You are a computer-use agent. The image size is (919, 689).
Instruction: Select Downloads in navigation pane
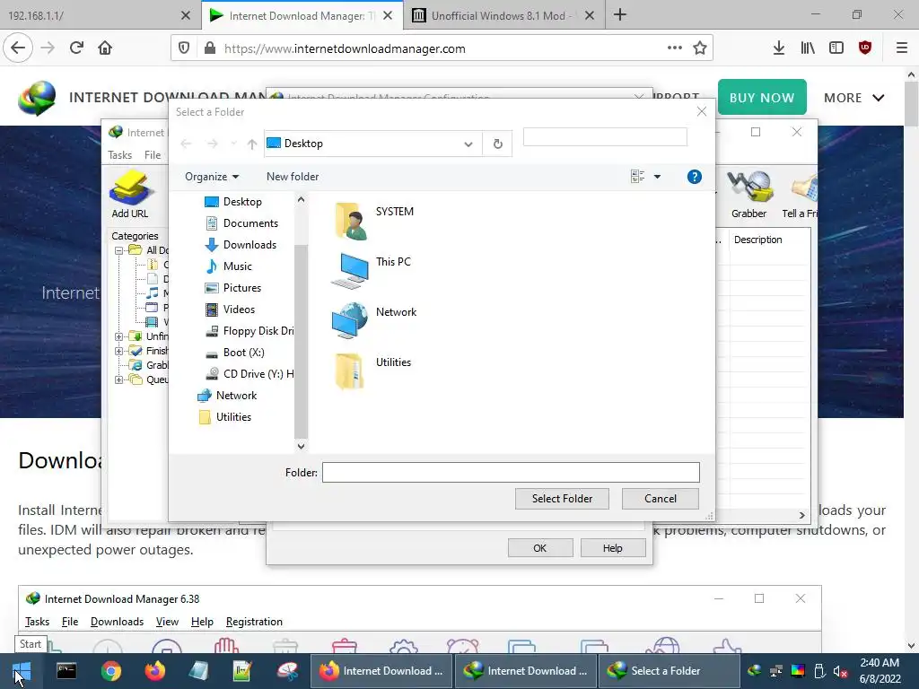point(241,245)
